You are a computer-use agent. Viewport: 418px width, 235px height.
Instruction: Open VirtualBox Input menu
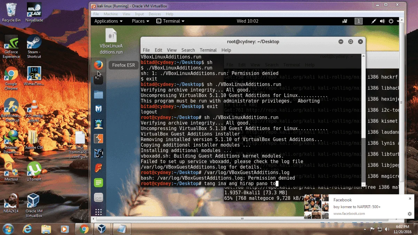[139, 14]
